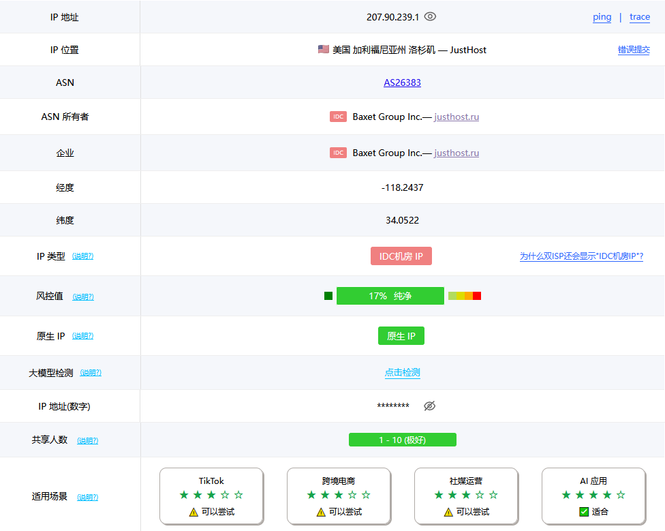Open 说明 help link beside IP 类型
Viewport: 665px width, 531px height.
tap(82, 256)
